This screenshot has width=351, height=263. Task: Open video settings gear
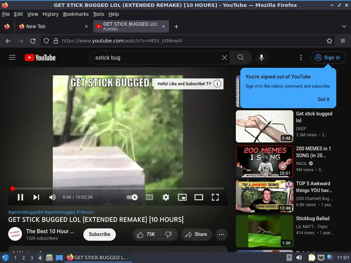(x=166, y=197)
